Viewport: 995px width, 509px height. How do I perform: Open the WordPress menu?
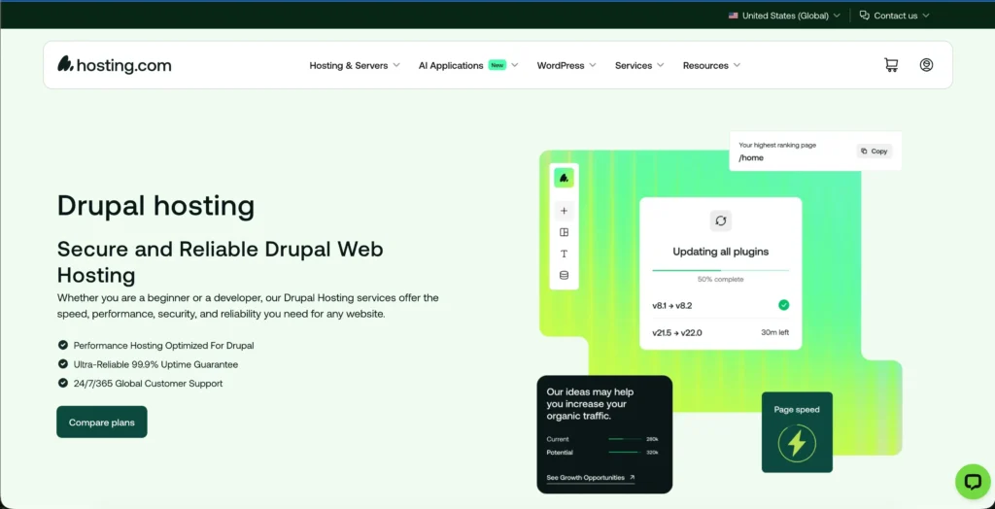[x=566, y=65]
